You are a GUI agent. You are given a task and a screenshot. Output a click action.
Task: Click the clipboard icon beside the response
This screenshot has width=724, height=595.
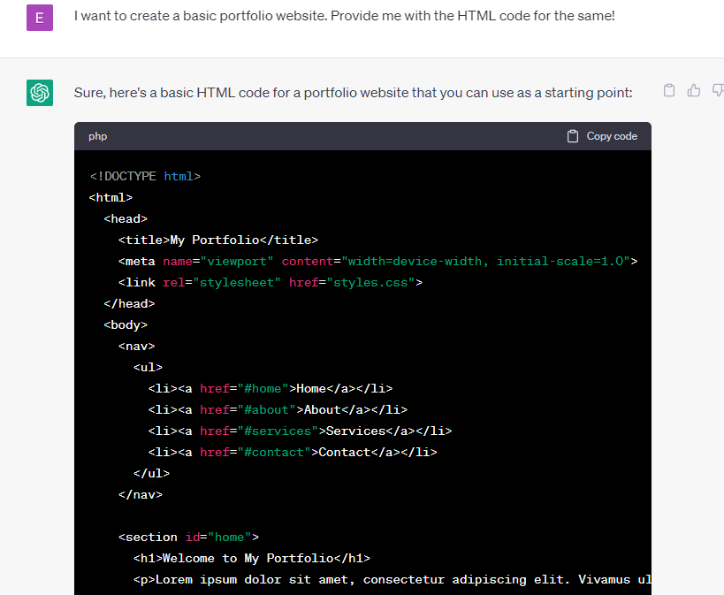669,90
